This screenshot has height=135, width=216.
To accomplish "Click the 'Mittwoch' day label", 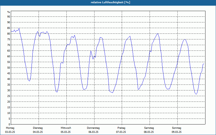I will pos(66,128).
